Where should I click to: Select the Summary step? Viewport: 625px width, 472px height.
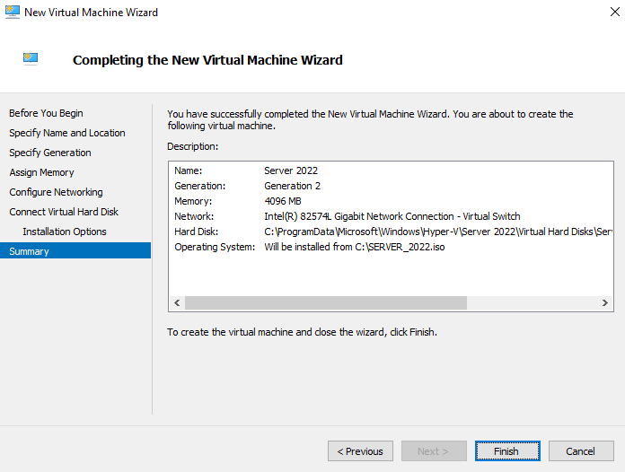[75, 251]
